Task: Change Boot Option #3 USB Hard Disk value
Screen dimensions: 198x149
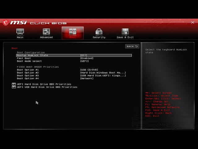Action: (x=103, y=76)
